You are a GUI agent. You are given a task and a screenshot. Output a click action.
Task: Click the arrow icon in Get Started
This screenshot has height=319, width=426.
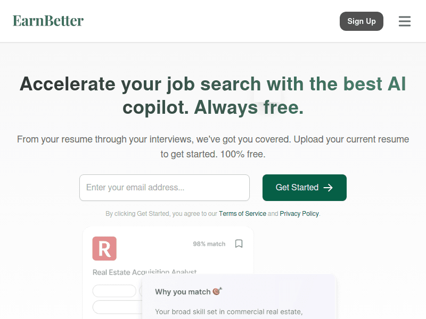pyautogui.click(x=328, y=188)
